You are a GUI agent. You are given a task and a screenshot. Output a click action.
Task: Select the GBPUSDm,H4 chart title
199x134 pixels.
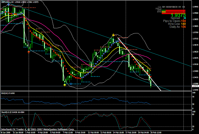(8, 2)
